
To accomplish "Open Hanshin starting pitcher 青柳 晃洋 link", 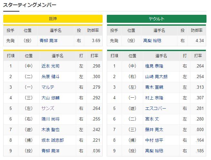I will pyautogui.click(x=49, y=40).
